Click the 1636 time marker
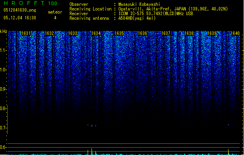Screen dimensions: 244x155 click(x=142, y=33)
